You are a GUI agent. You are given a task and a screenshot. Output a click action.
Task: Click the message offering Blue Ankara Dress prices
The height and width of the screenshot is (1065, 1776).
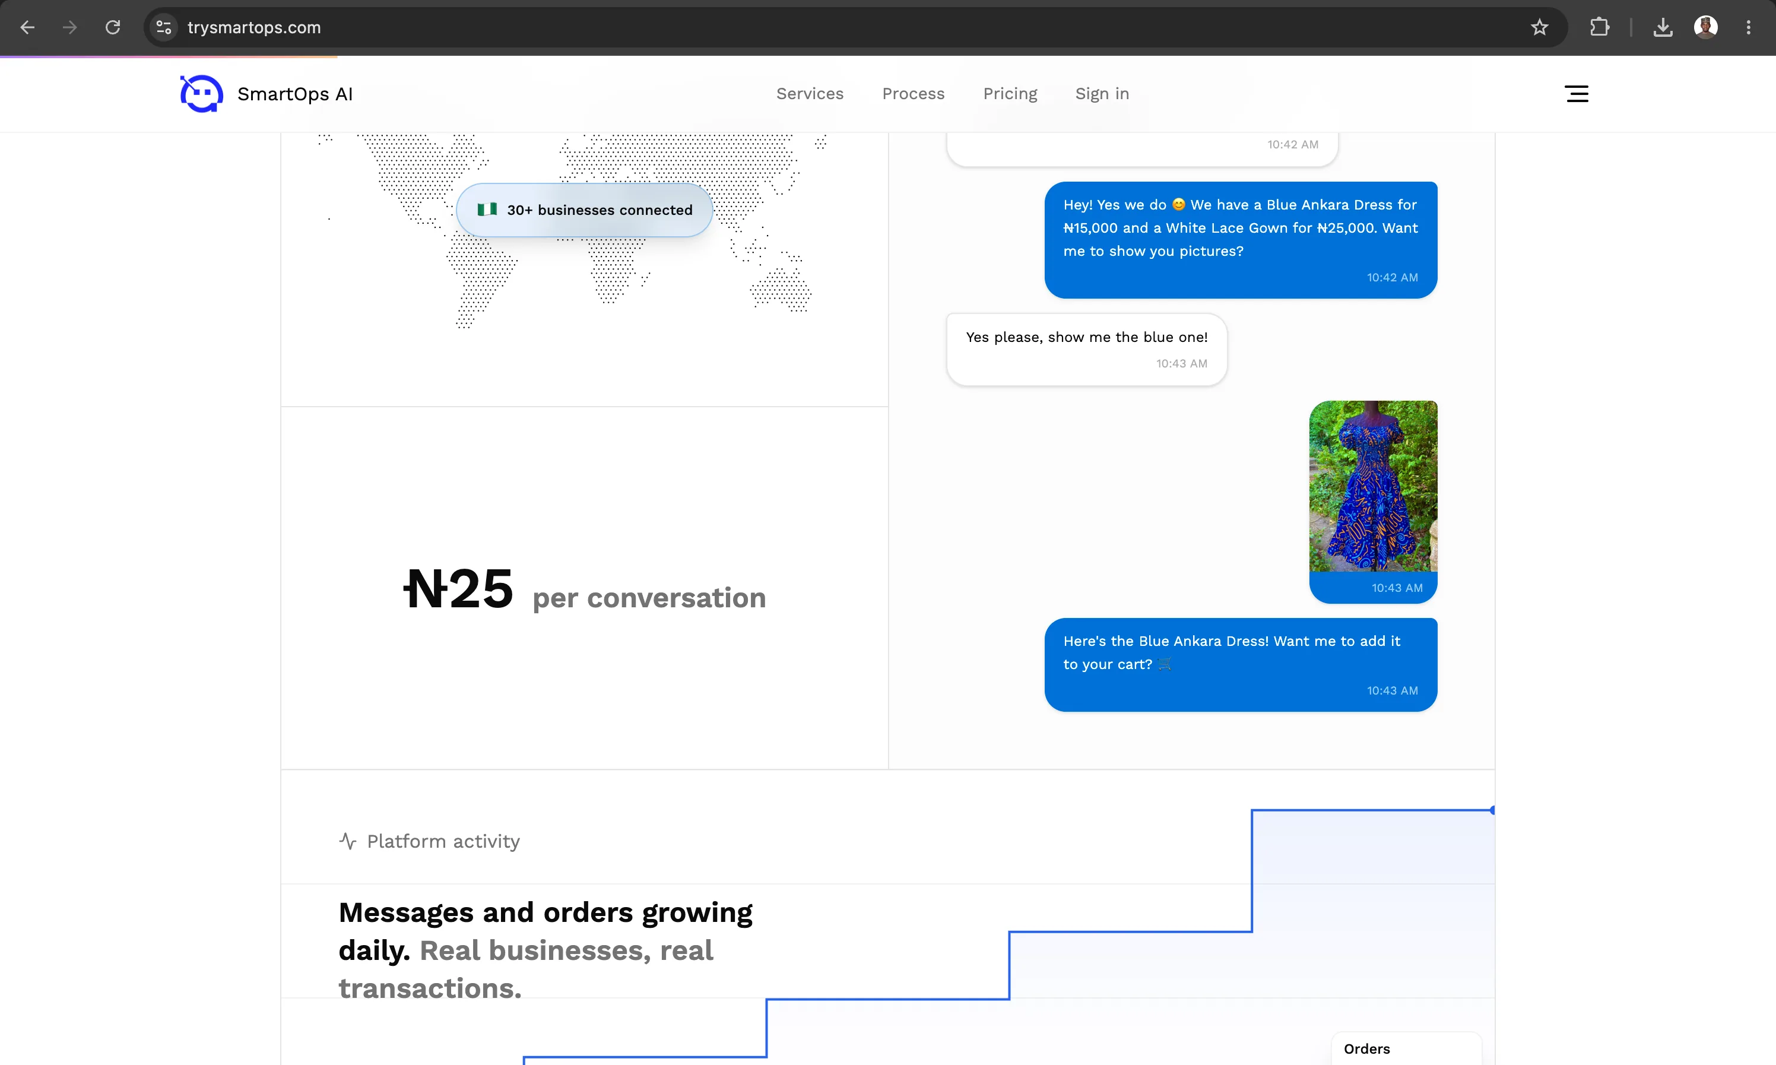point(1241,240)
